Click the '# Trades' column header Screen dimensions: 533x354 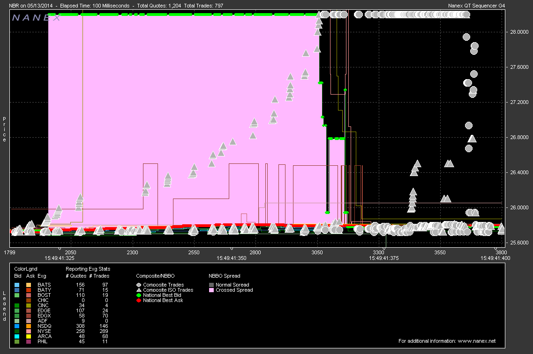point(99,276)
